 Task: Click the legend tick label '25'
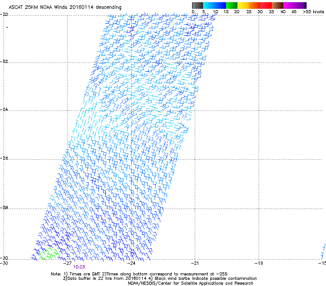pos(249,12)
